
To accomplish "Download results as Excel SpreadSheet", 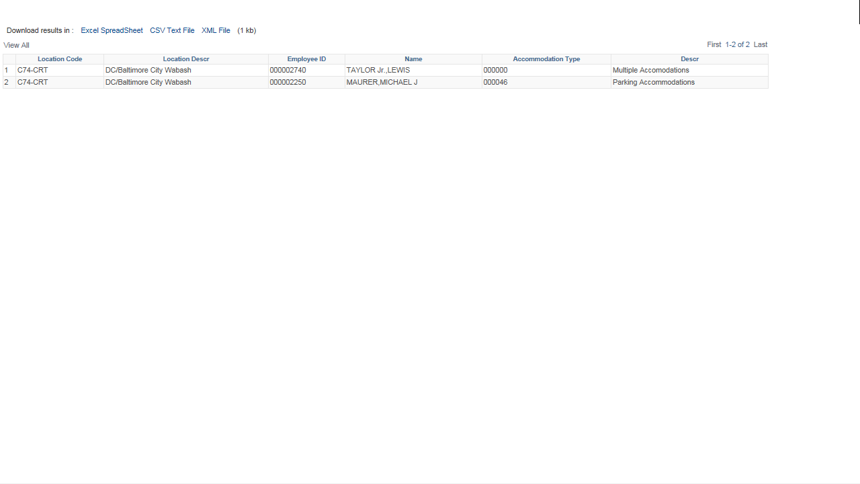I will [x=112, y=30].
